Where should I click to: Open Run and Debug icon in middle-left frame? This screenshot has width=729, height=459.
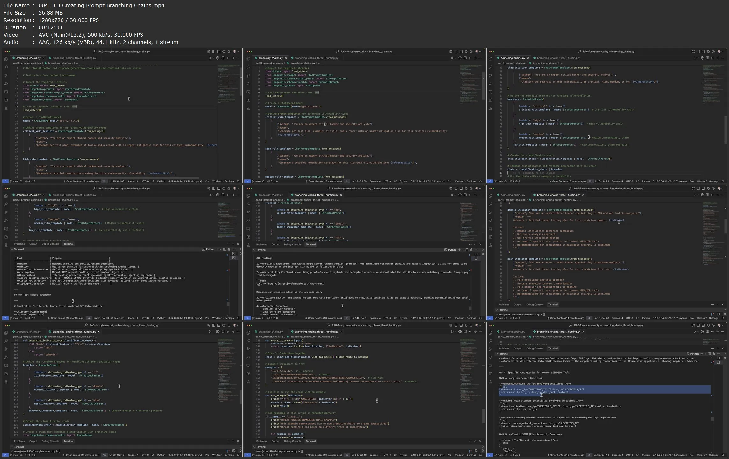(6, 221)
